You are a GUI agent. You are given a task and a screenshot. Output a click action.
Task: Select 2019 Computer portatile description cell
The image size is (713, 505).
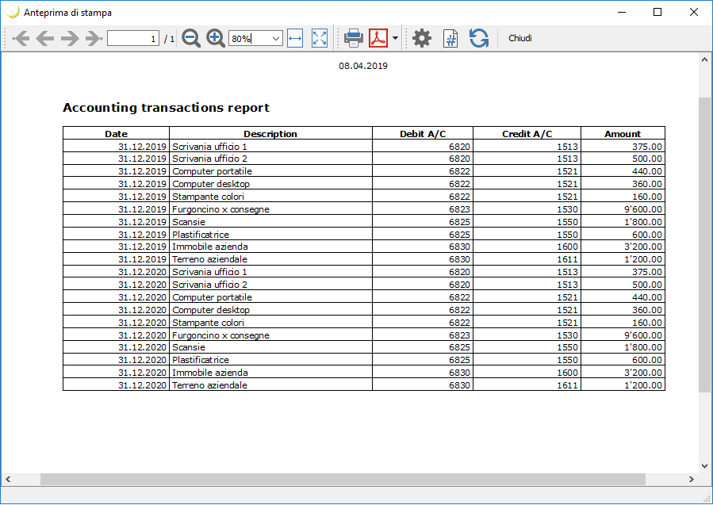pos(270,171)
